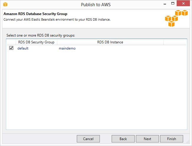The height and width of the screenshot is (146, 192).
Task: Click Finish to complete publishing
Action: click(172, 139)
